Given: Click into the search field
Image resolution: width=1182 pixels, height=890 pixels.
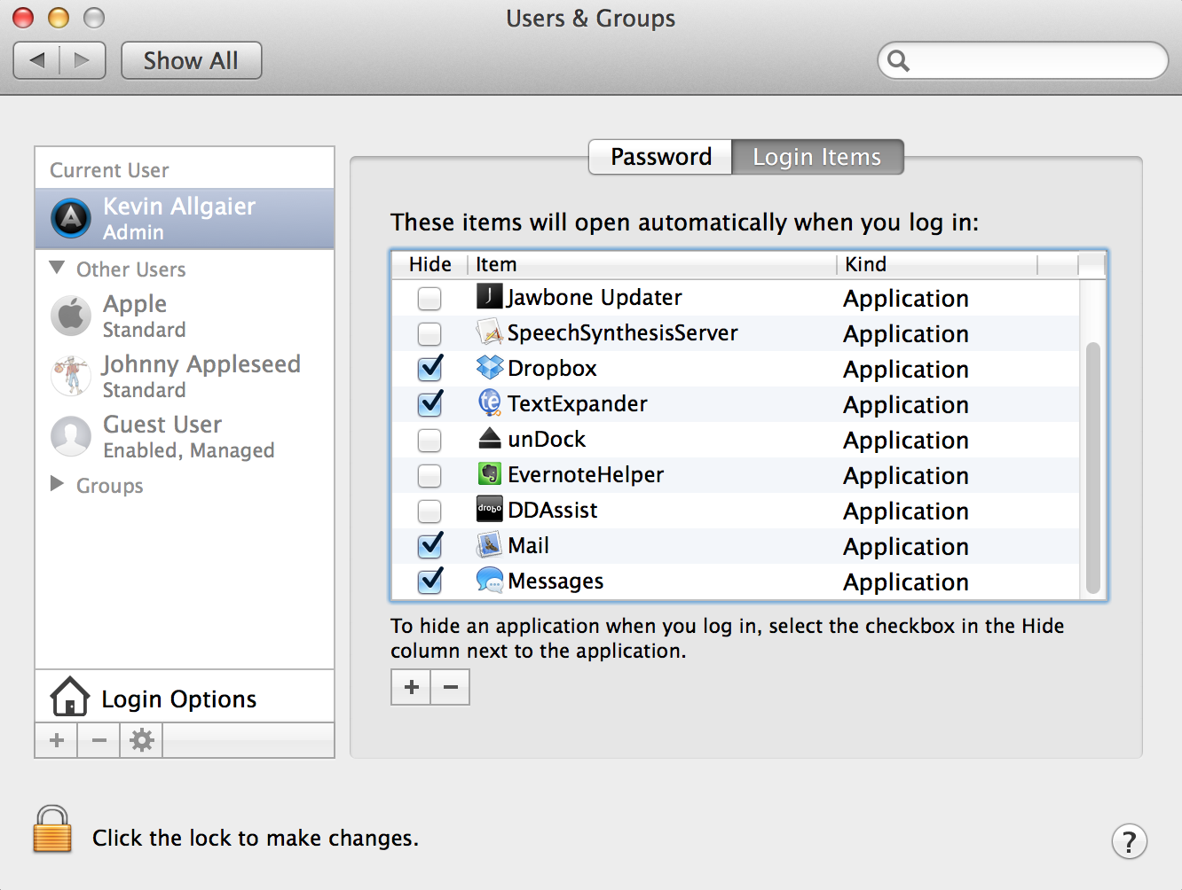Looking at the screenshot, I should pyautogui.click(x=1023, y=60).
